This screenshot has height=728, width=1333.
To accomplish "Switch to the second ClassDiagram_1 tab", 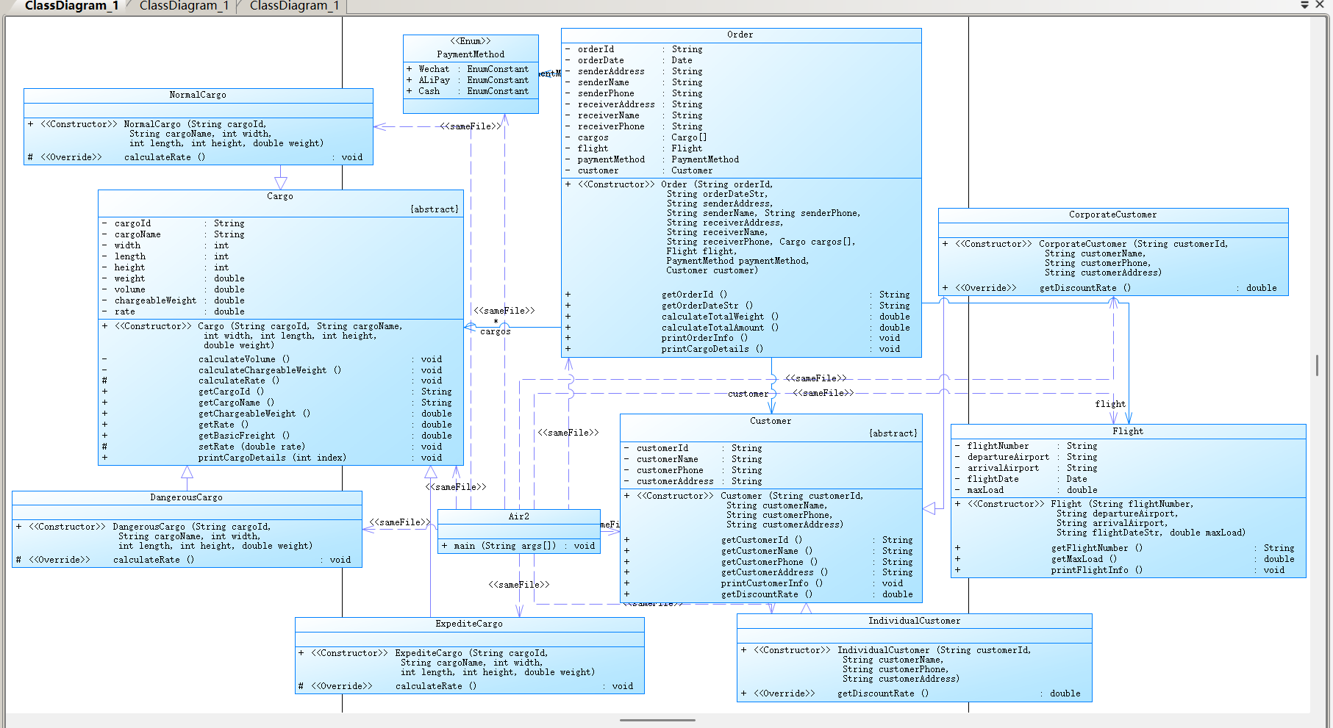I will tap(184, 6).
